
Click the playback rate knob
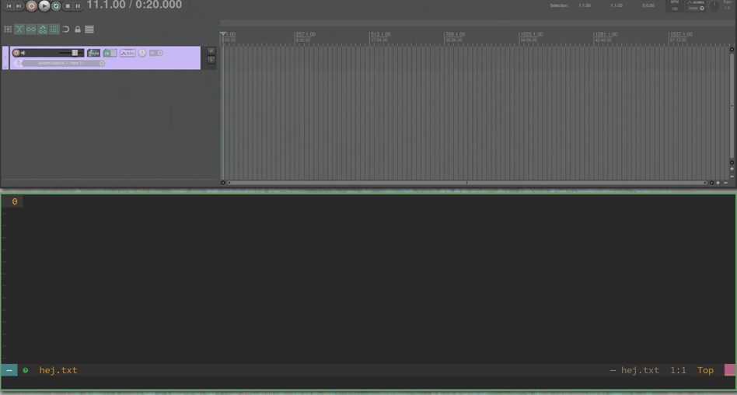[x=714, y=6]
